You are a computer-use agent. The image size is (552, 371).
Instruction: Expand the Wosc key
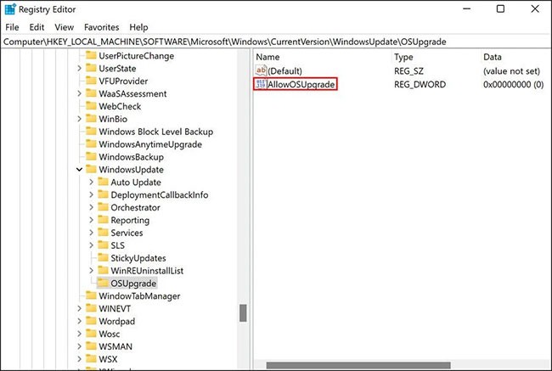[x=80, y=334]
